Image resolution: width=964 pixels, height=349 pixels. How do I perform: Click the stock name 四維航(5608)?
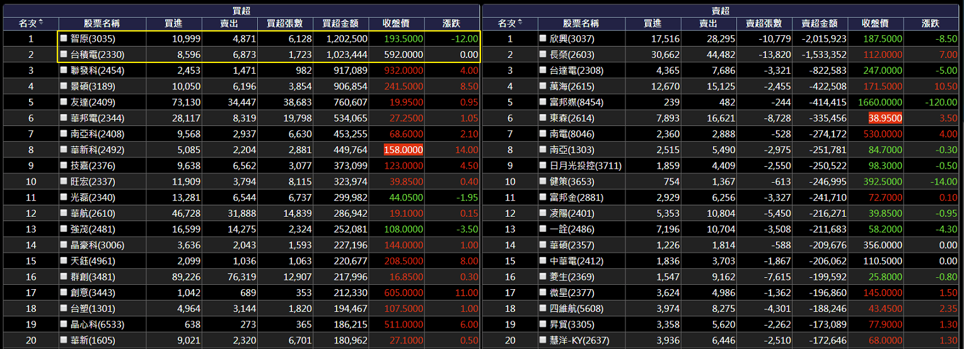tap(576, 309)
